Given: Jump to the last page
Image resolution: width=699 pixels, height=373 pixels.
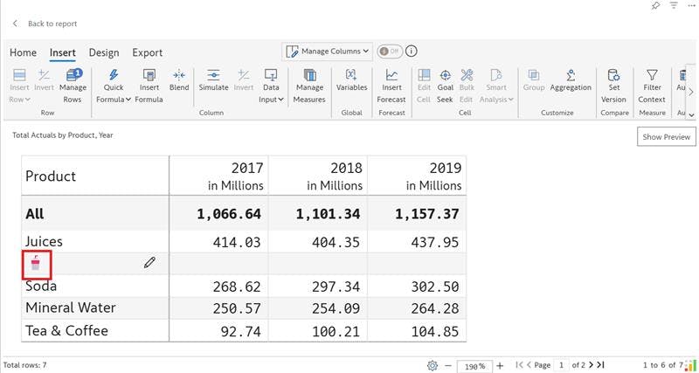Looking at the screenshot, I should click(x=600, y=365).
